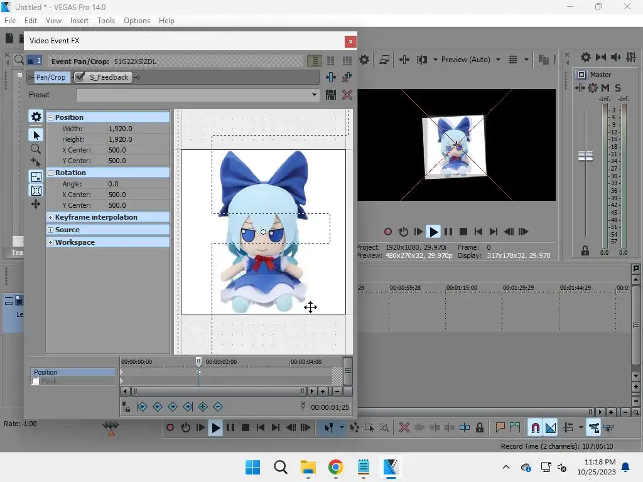Image resolution: width=643 pixels, height=482 pixels.
Task: Select the Zoom magnifier tool in Pan/Crop
Action: click(36, 149)
